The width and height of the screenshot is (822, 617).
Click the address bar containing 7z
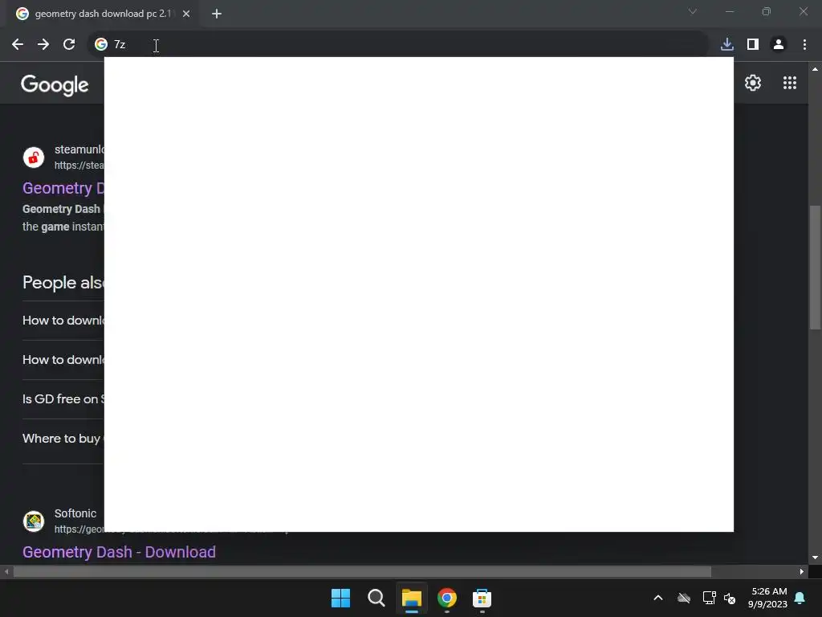[x=398, y=44]
